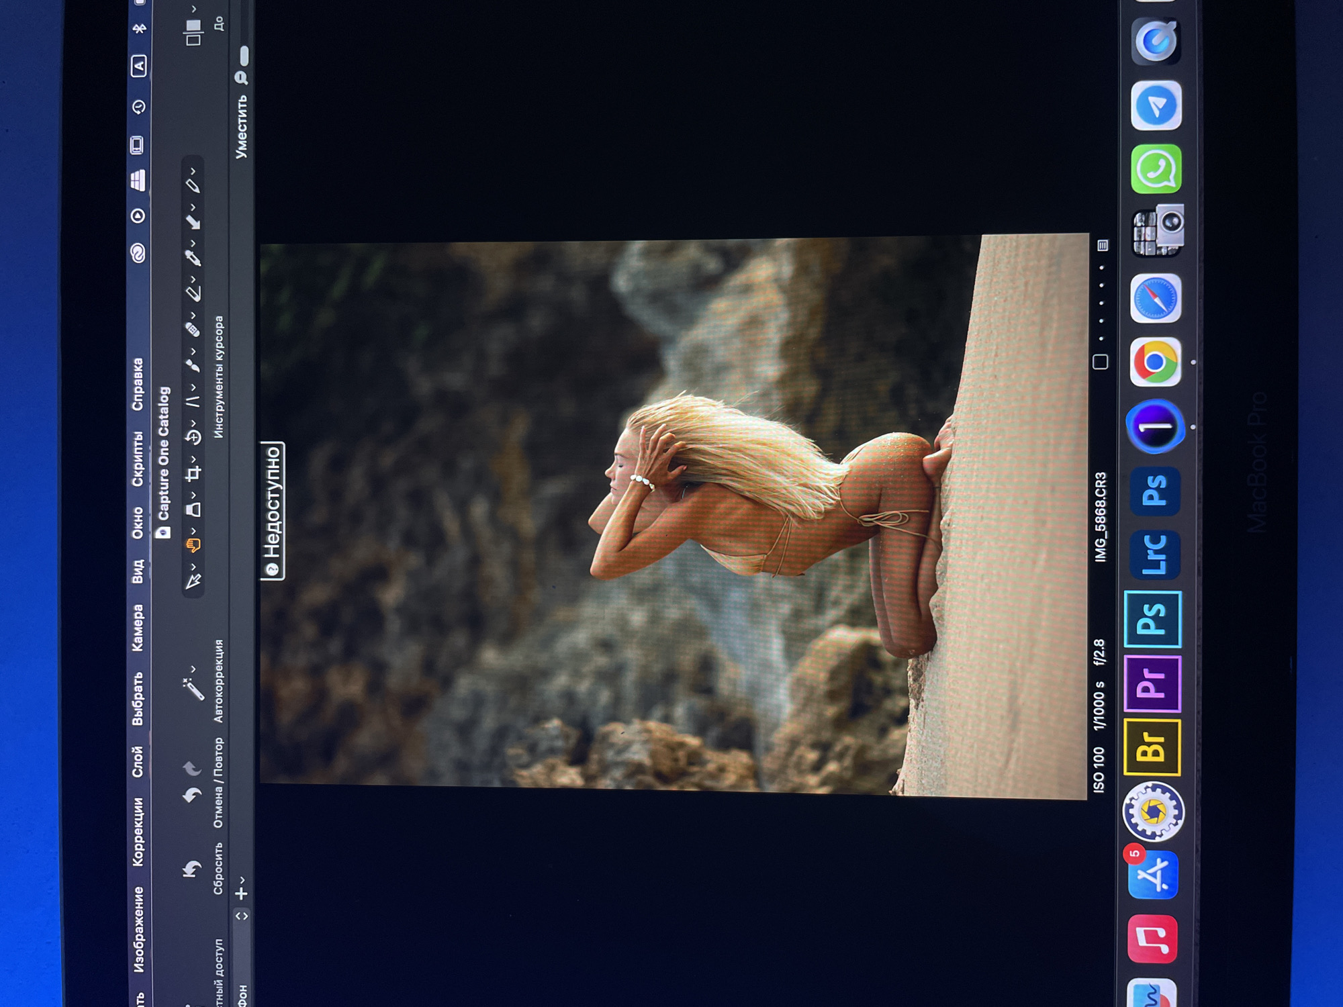Screen dimensions: 1343x1007
Task: Select the Keystone cursor tool
Action: (x=193, y=402)
